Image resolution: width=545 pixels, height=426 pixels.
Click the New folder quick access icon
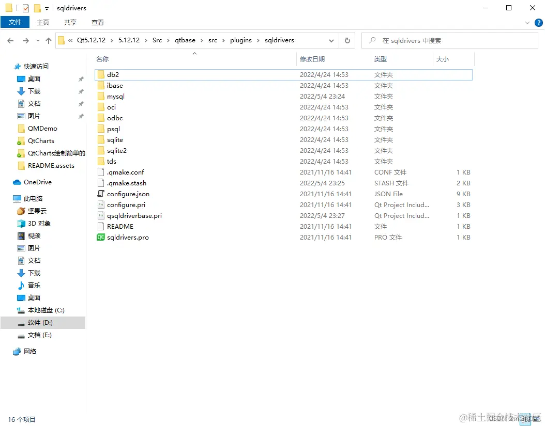(x=37, y=8)
